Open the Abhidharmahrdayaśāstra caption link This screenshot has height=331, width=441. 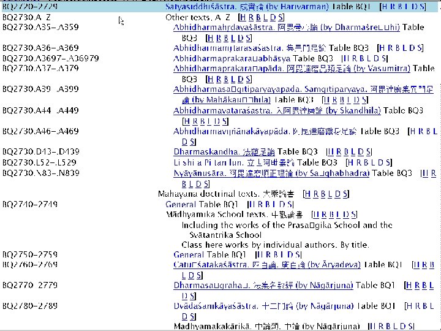click(286, 28)
